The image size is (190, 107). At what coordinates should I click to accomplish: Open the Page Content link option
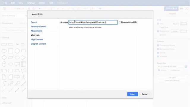[37, 40]
